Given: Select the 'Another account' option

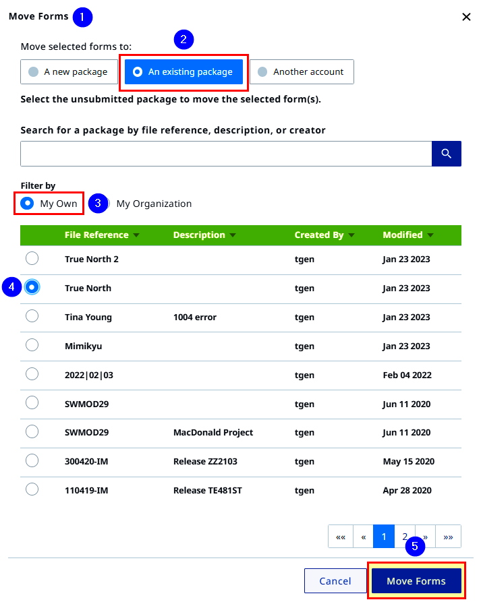Looking at the screenshot, I should tap(302, 71).
